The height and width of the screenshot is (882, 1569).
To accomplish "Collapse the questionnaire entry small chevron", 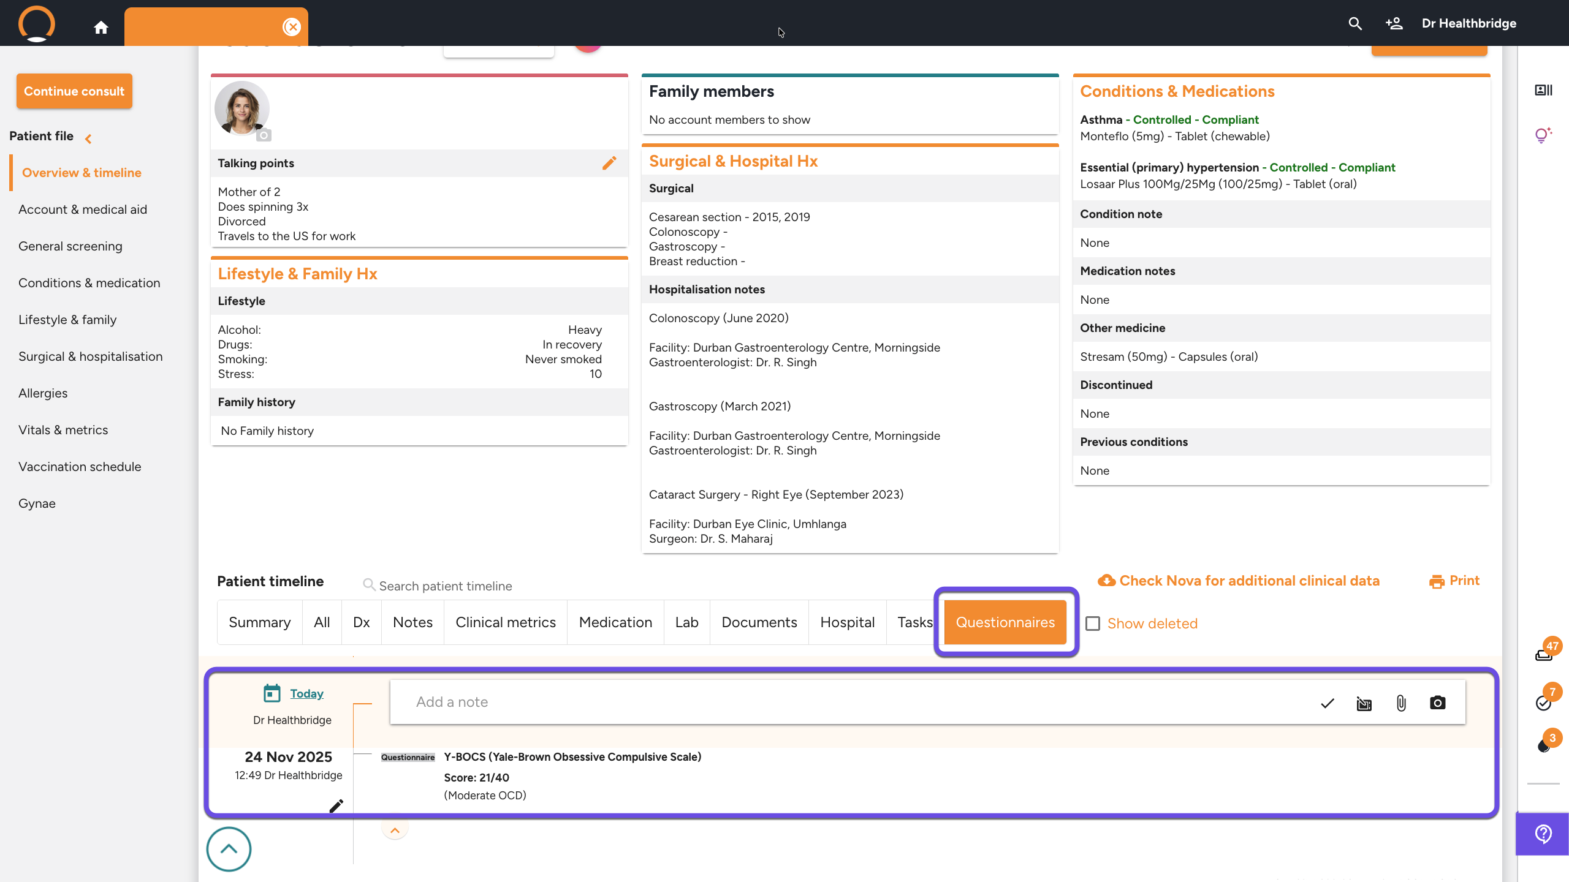I will (x=395, y=831).
